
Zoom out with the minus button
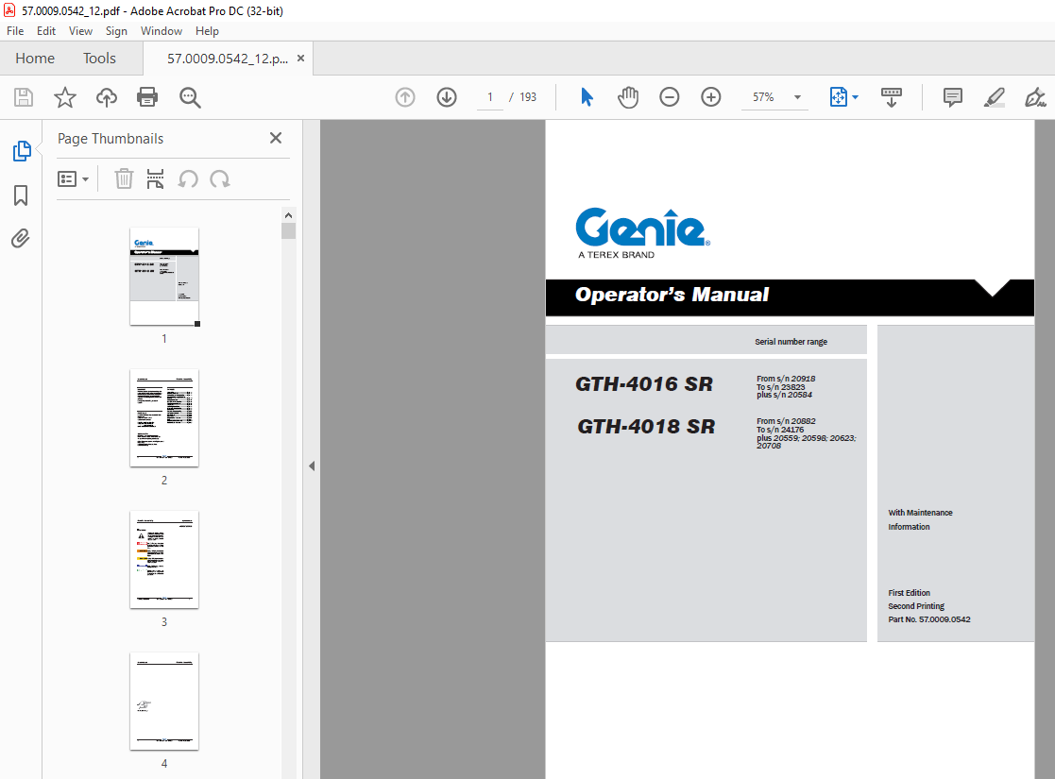tap(670, 97)
